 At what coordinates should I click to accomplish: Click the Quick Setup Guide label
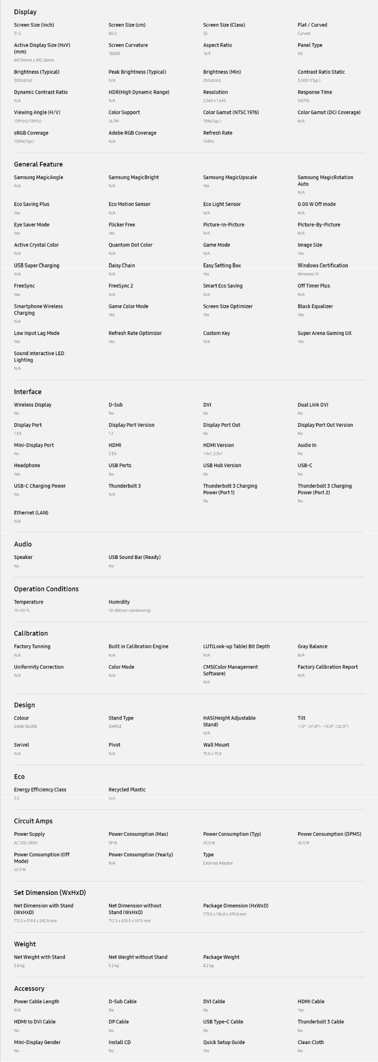tap(224, 1042)
